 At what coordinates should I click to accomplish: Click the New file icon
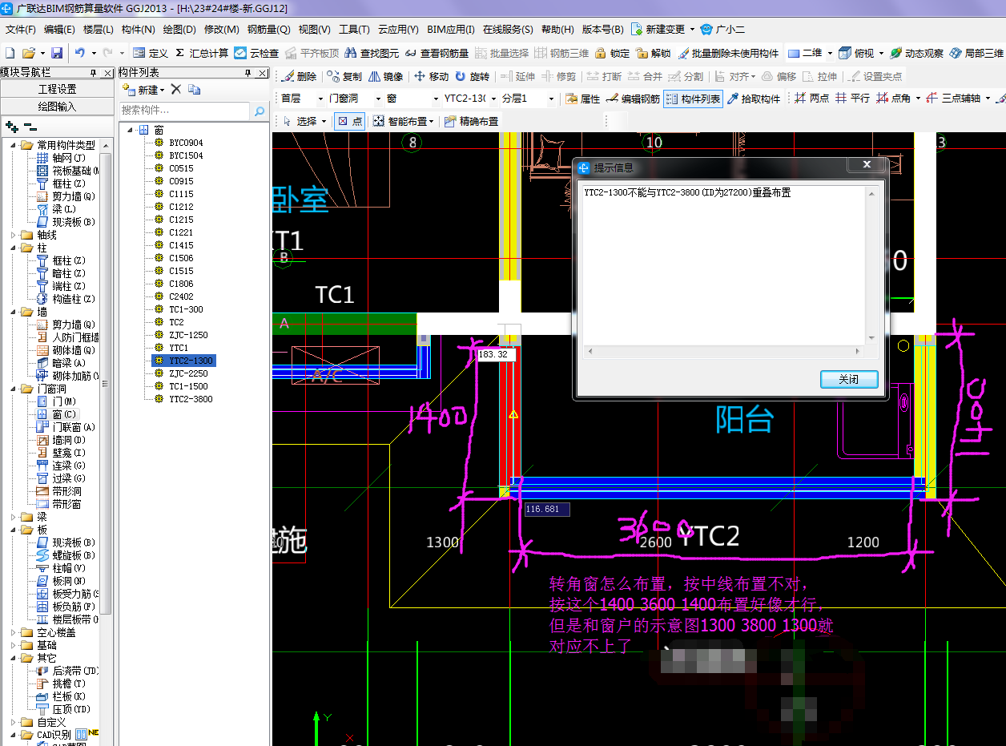pyautogui.click(x=10, y=53)
